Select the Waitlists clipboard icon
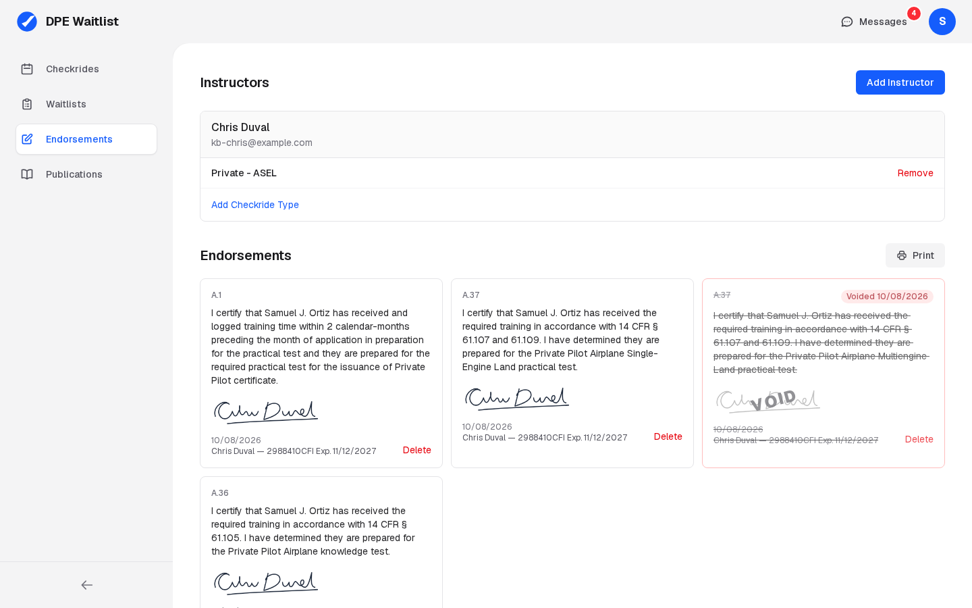The image size is (972, 608). (x=27, y=104)
